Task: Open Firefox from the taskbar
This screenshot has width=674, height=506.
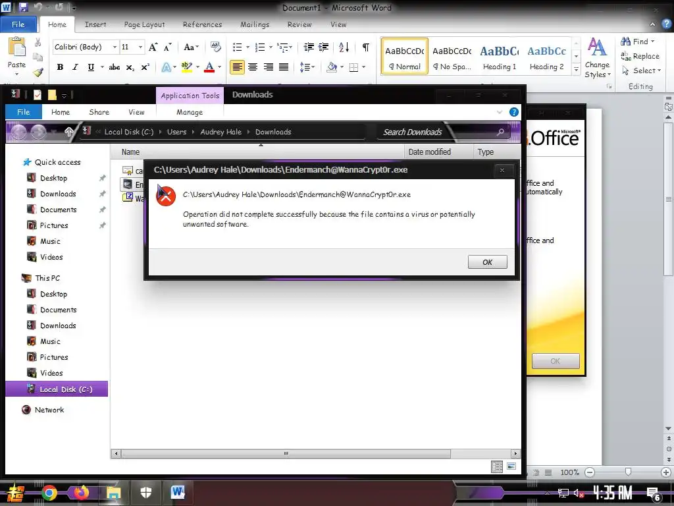Action: pyautogui.click(x=81, y=493)
